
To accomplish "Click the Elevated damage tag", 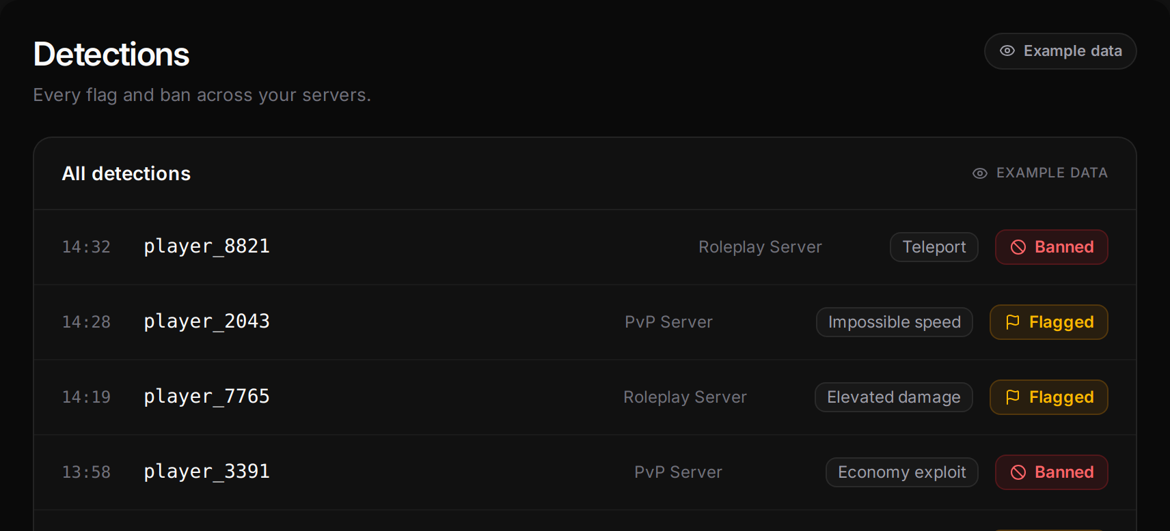I will point(893,397).
